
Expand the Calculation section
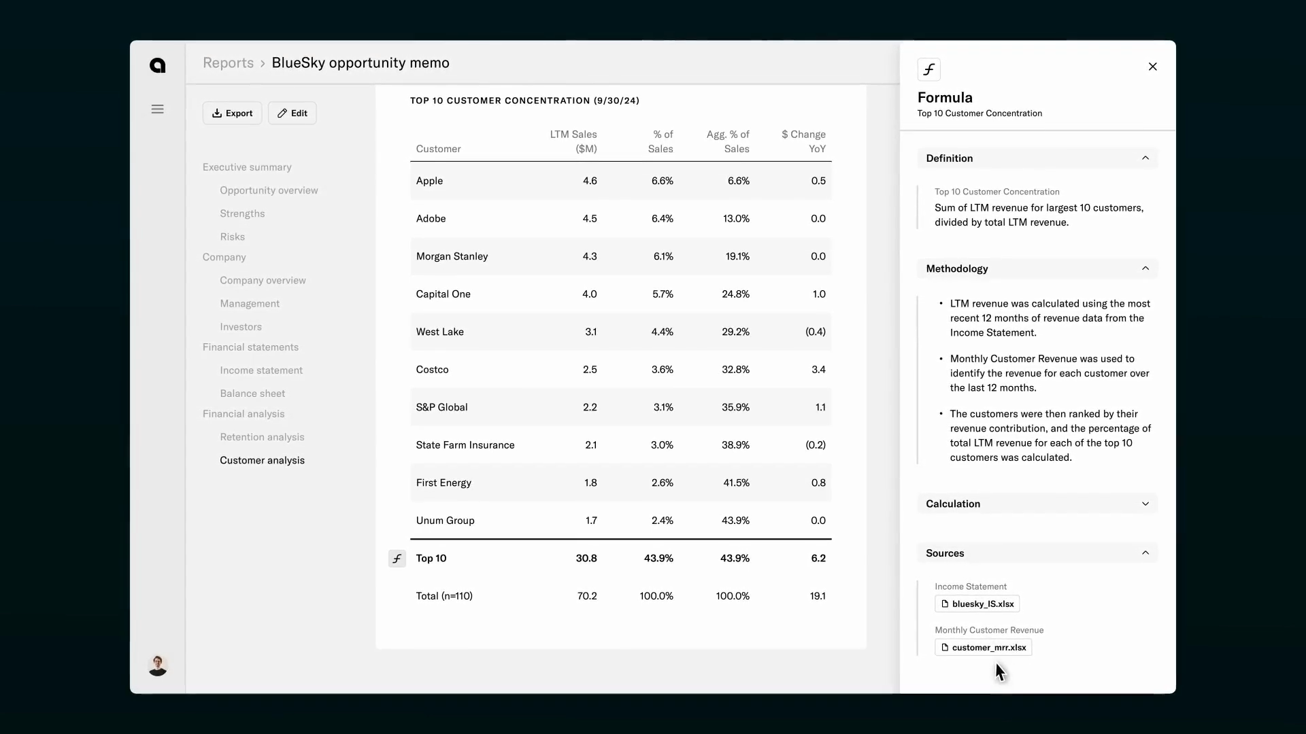click(1145, 504)
